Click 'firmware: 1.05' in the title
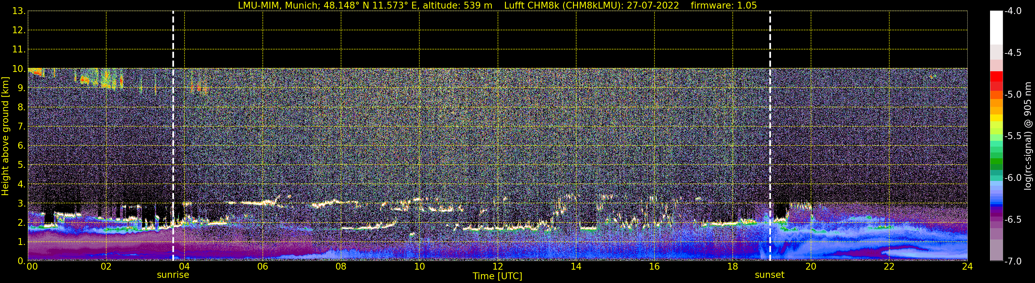Image resolution: width=1035 pixels, height=283 pixels. 724,5
